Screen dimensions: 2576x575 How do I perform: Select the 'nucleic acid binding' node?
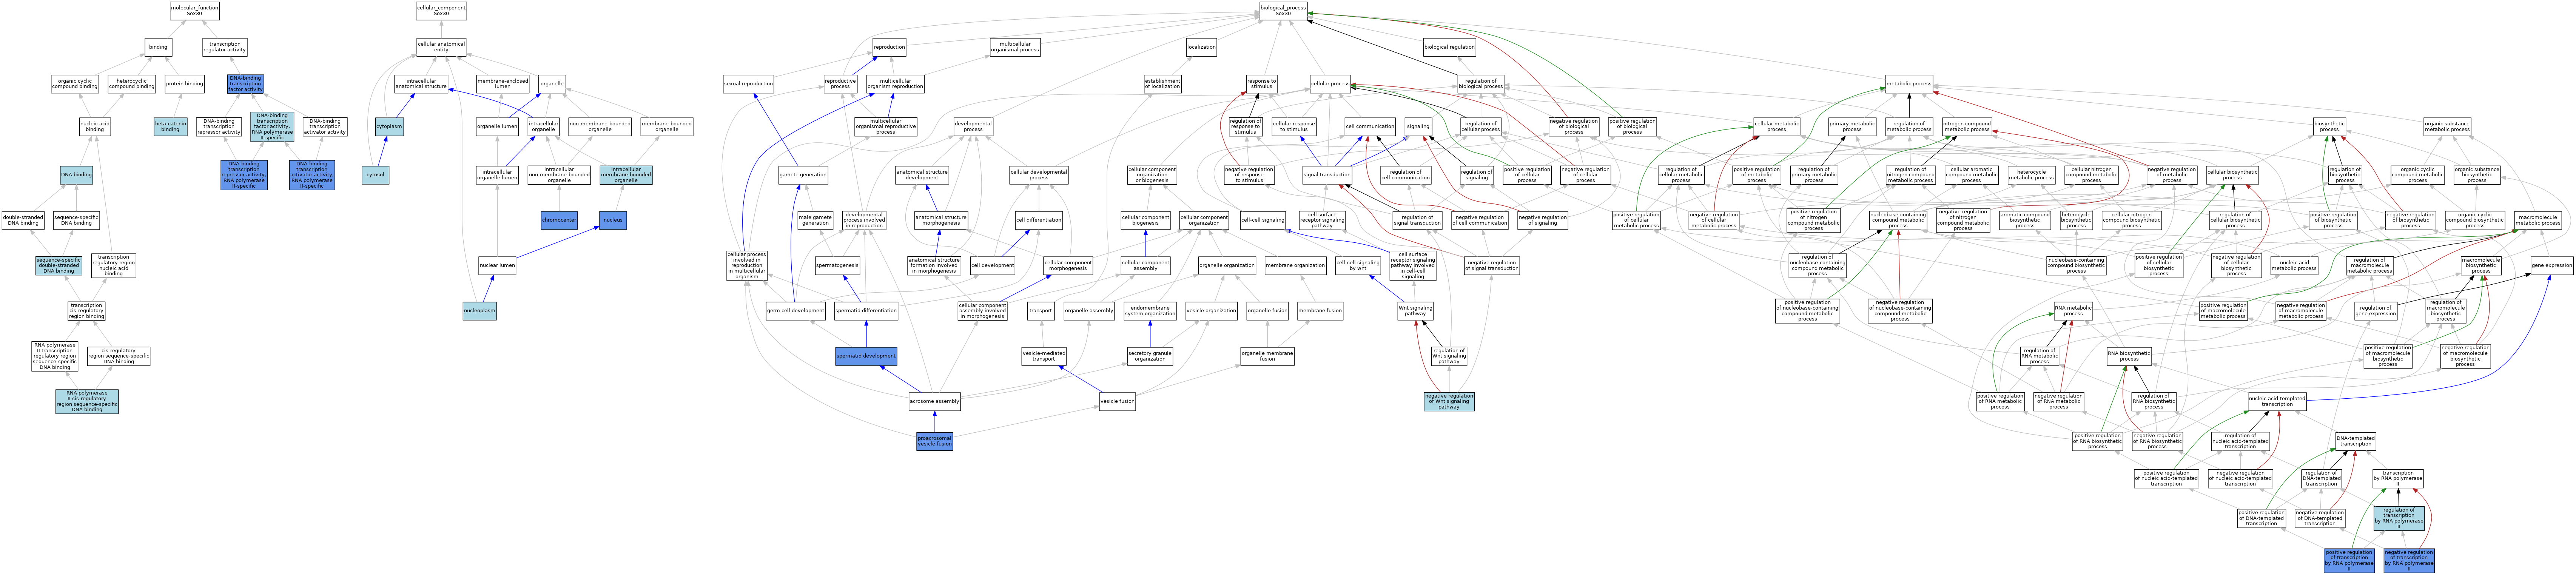(x=95, y=127)
